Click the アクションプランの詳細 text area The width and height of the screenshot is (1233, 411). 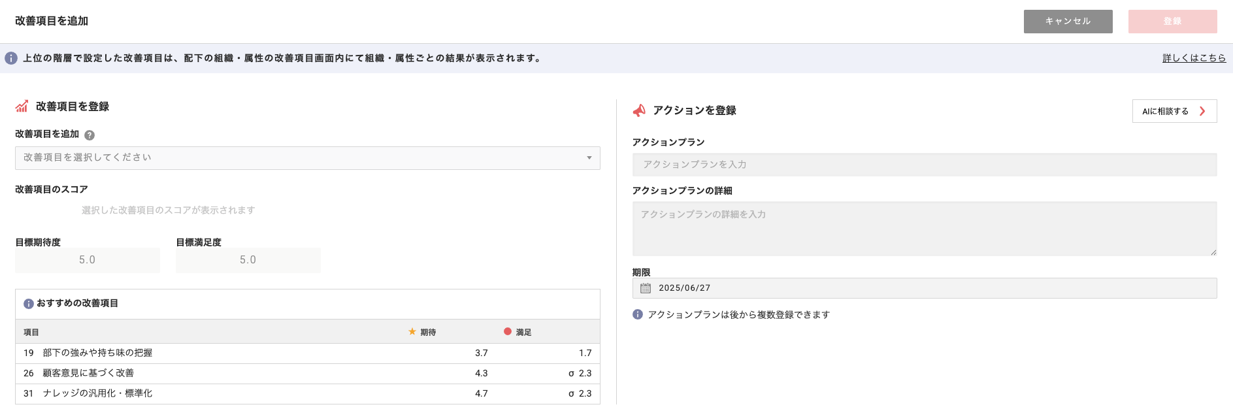[x=924, y=229]
